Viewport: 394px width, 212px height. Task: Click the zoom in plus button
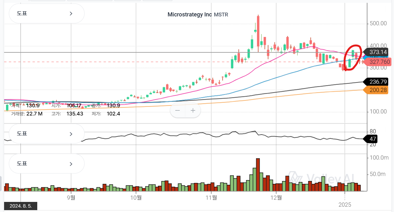click(x=193, y=110)
